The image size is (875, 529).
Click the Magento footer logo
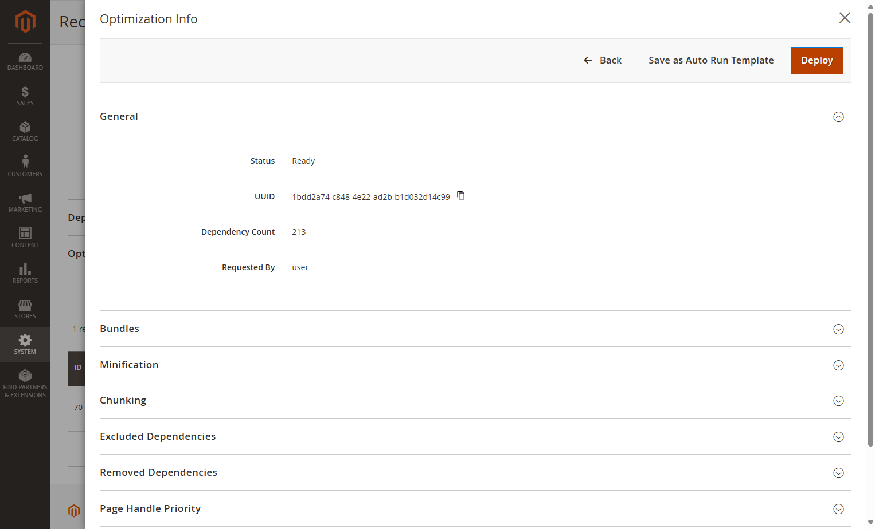click(x=74, y=511)
